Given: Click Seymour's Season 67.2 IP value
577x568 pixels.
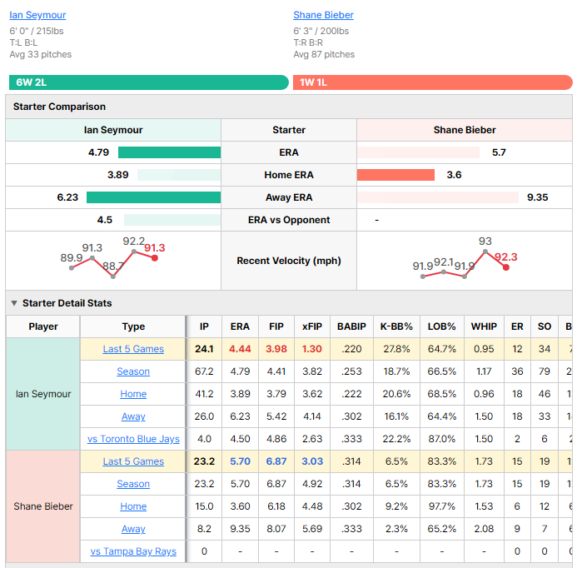Looking at the screenshot, I should pyautogui.click(x=204, y=371).
